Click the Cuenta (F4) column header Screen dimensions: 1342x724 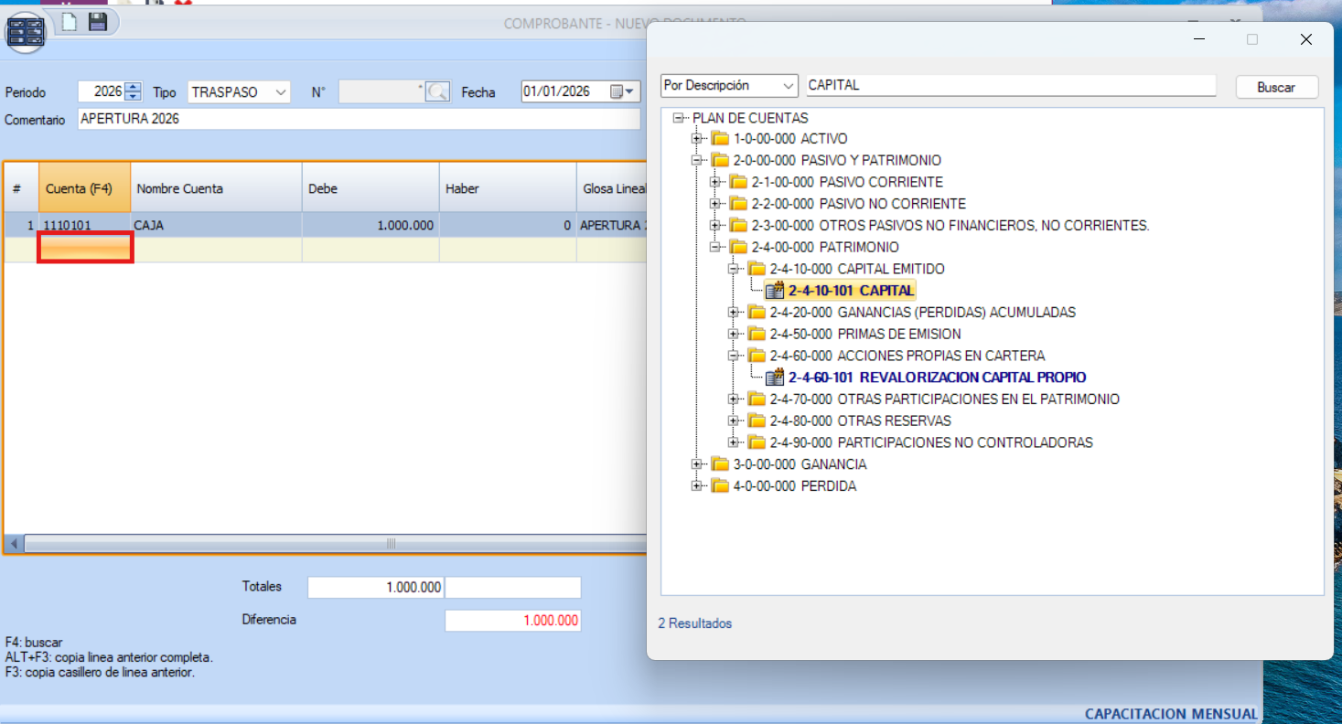[84, 188]
